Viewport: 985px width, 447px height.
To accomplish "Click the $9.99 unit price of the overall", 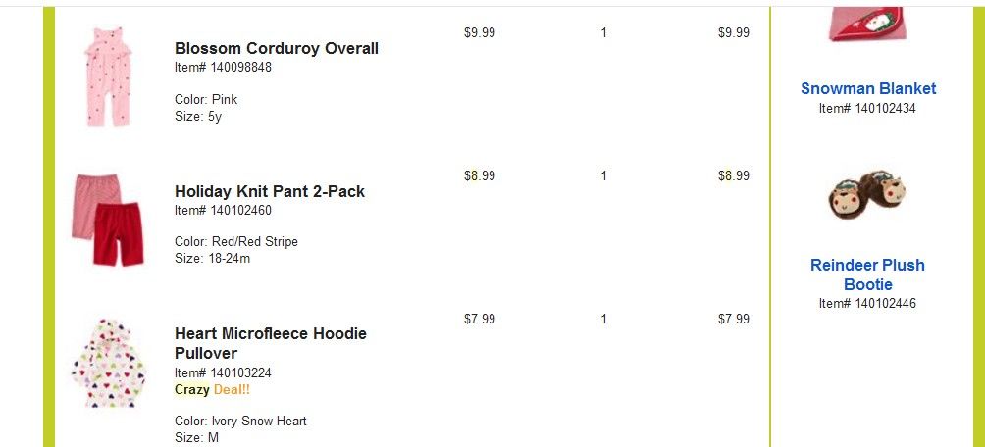I will tap(480, 32).
